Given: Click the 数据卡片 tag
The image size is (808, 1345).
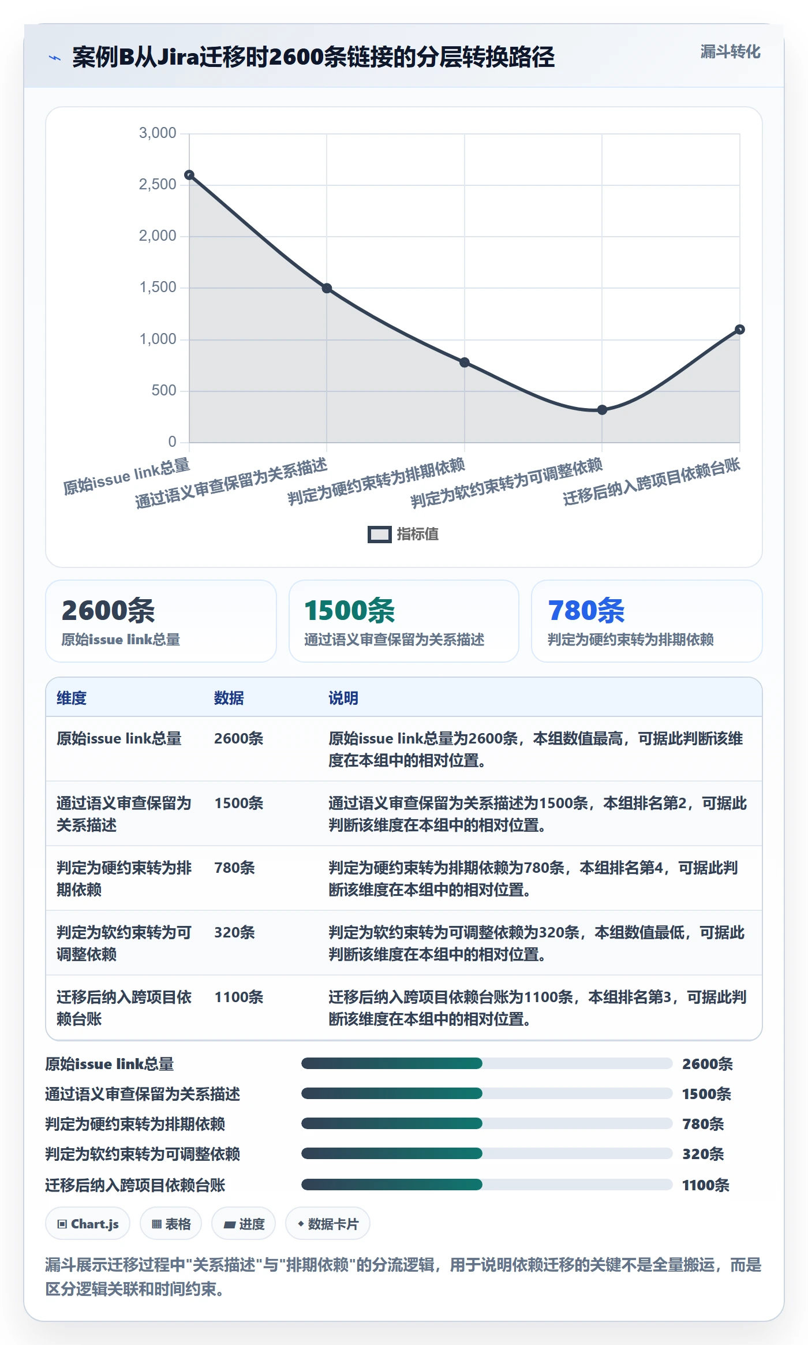Looking at the screenshot, I should (328, 1224).
